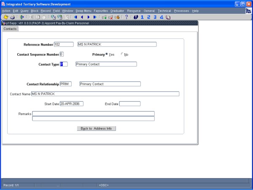
Task: Click the empty End Date field
Action: coord(130,104)
